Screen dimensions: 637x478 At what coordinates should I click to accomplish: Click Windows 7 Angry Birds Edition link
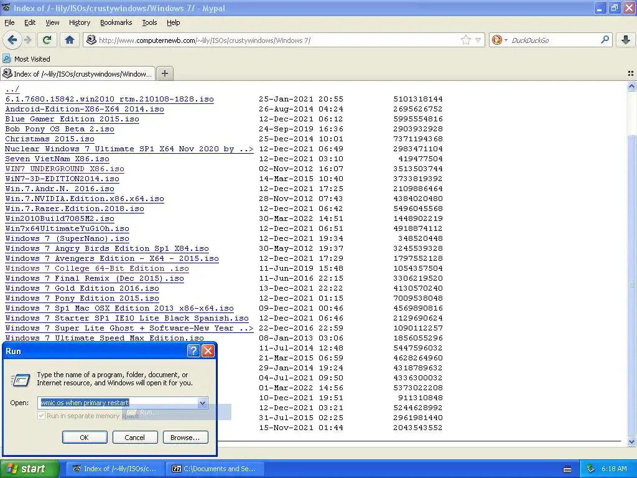(x=107, y=248)
